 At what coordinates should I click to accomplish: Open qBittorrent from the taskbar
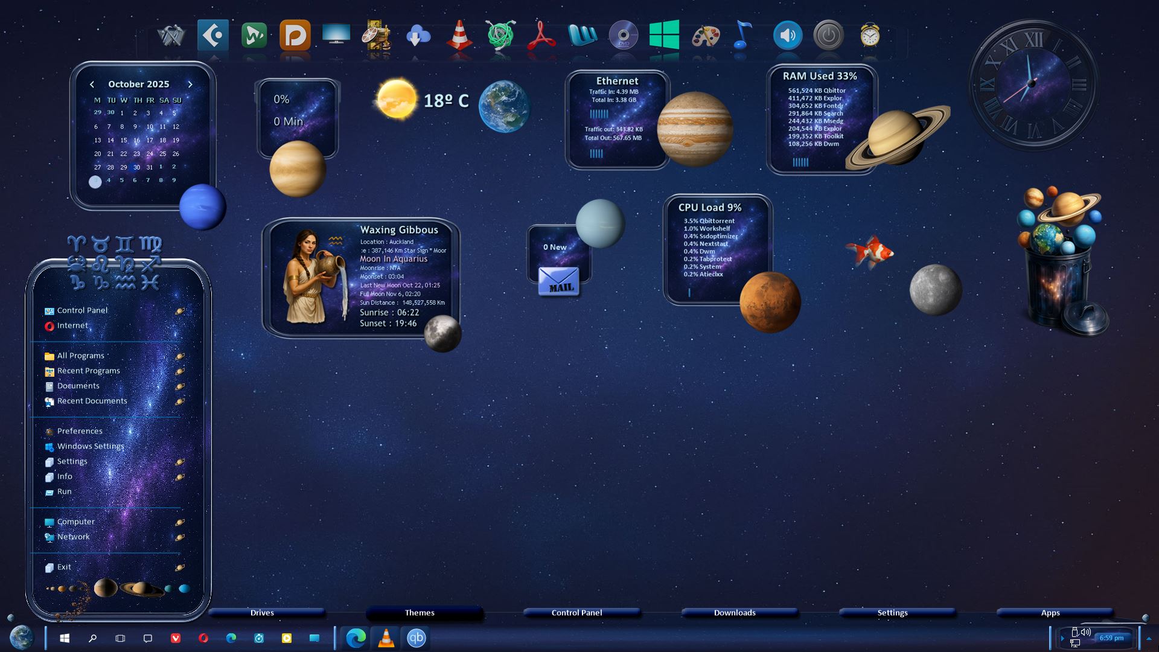417,638
